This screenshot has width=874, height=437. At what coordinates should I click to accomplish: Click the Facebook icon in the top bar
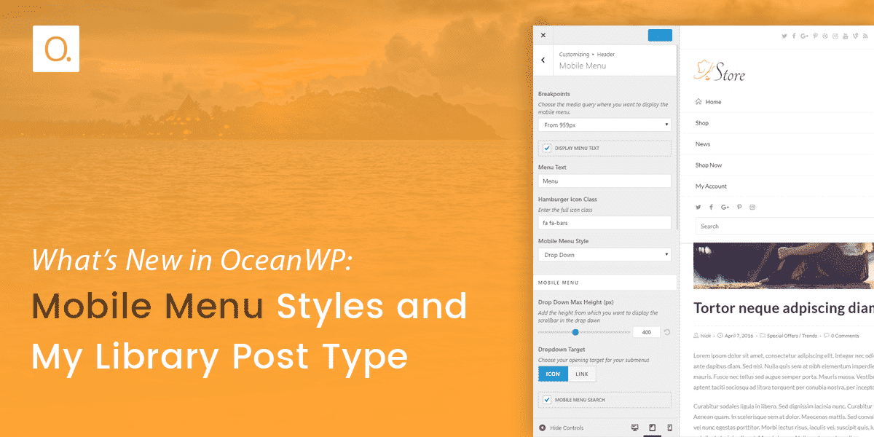[795, 36]
